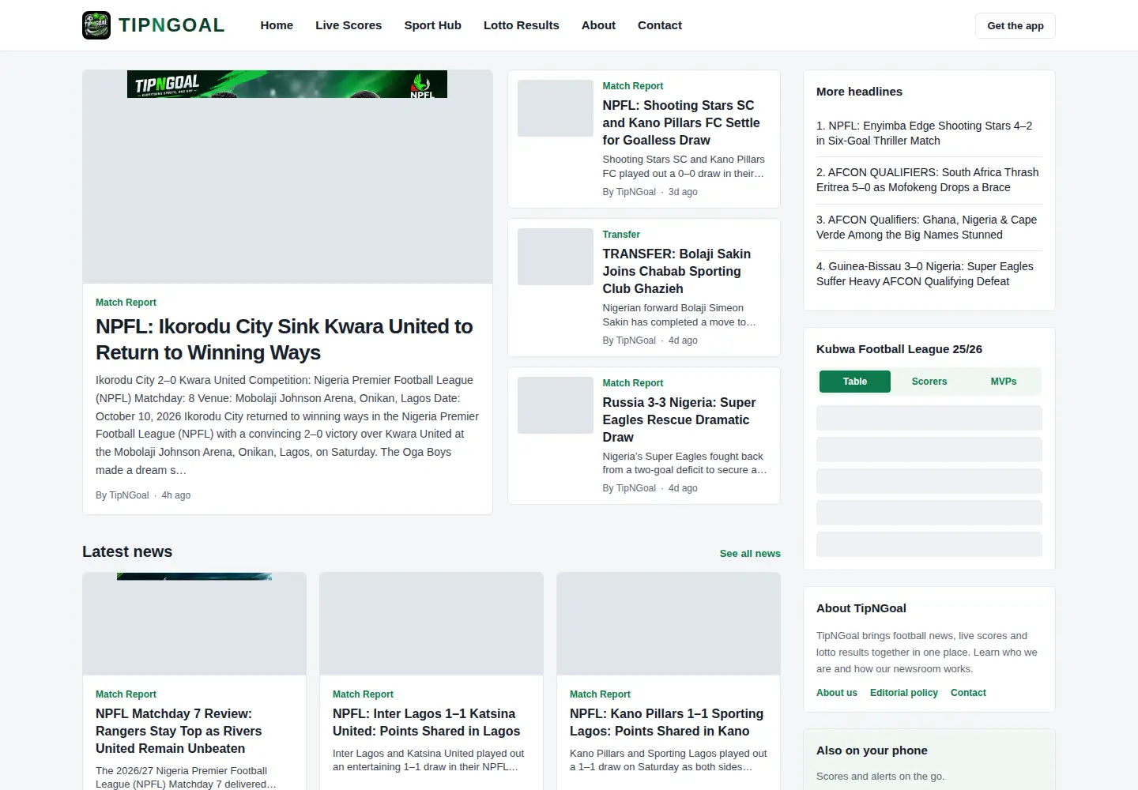The height and width of the screenshot is (790, 1138).
Task: Select the Table tab in Kubwa League
Action: pyautogui.click(x=855, y=382)
